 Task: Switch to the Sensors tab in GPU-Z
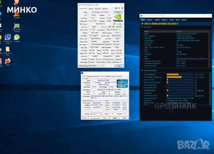pos(91,9)
